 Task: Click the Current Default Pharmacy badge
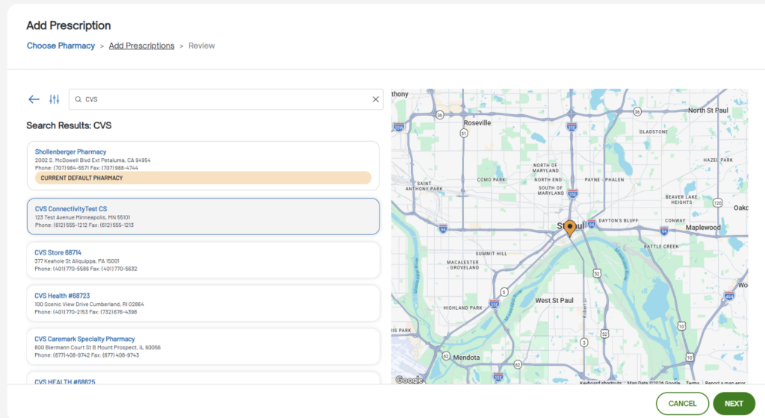tap(202, 178)
